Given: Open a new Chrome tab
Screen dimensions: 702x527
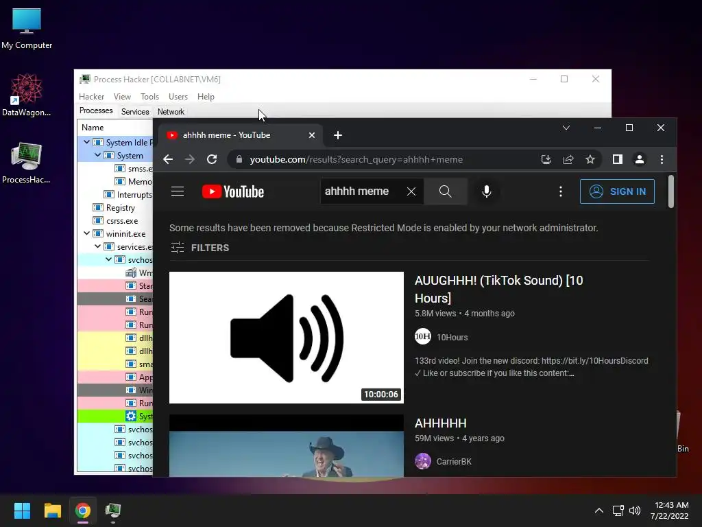Looking at the screenshot, I should (337, 135).
